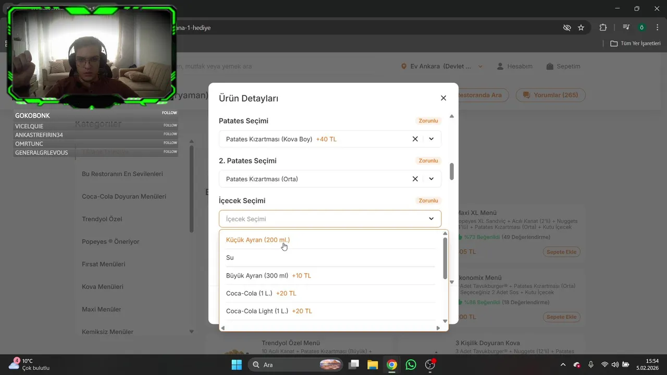Choose Küçük Ayran (200 ml.) drink option
The height and width of the screenshot is (375, 667).
click(330, 240)
